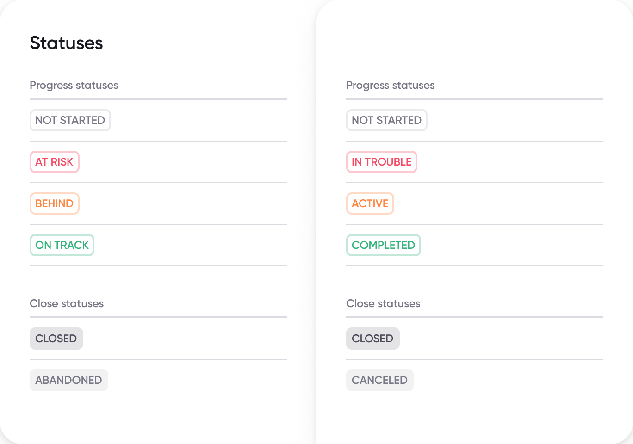Click the divider row below NOT STARTED

[x=158, y=141]
